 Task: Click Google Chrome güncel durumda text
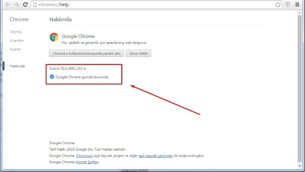tap(82, 77)
